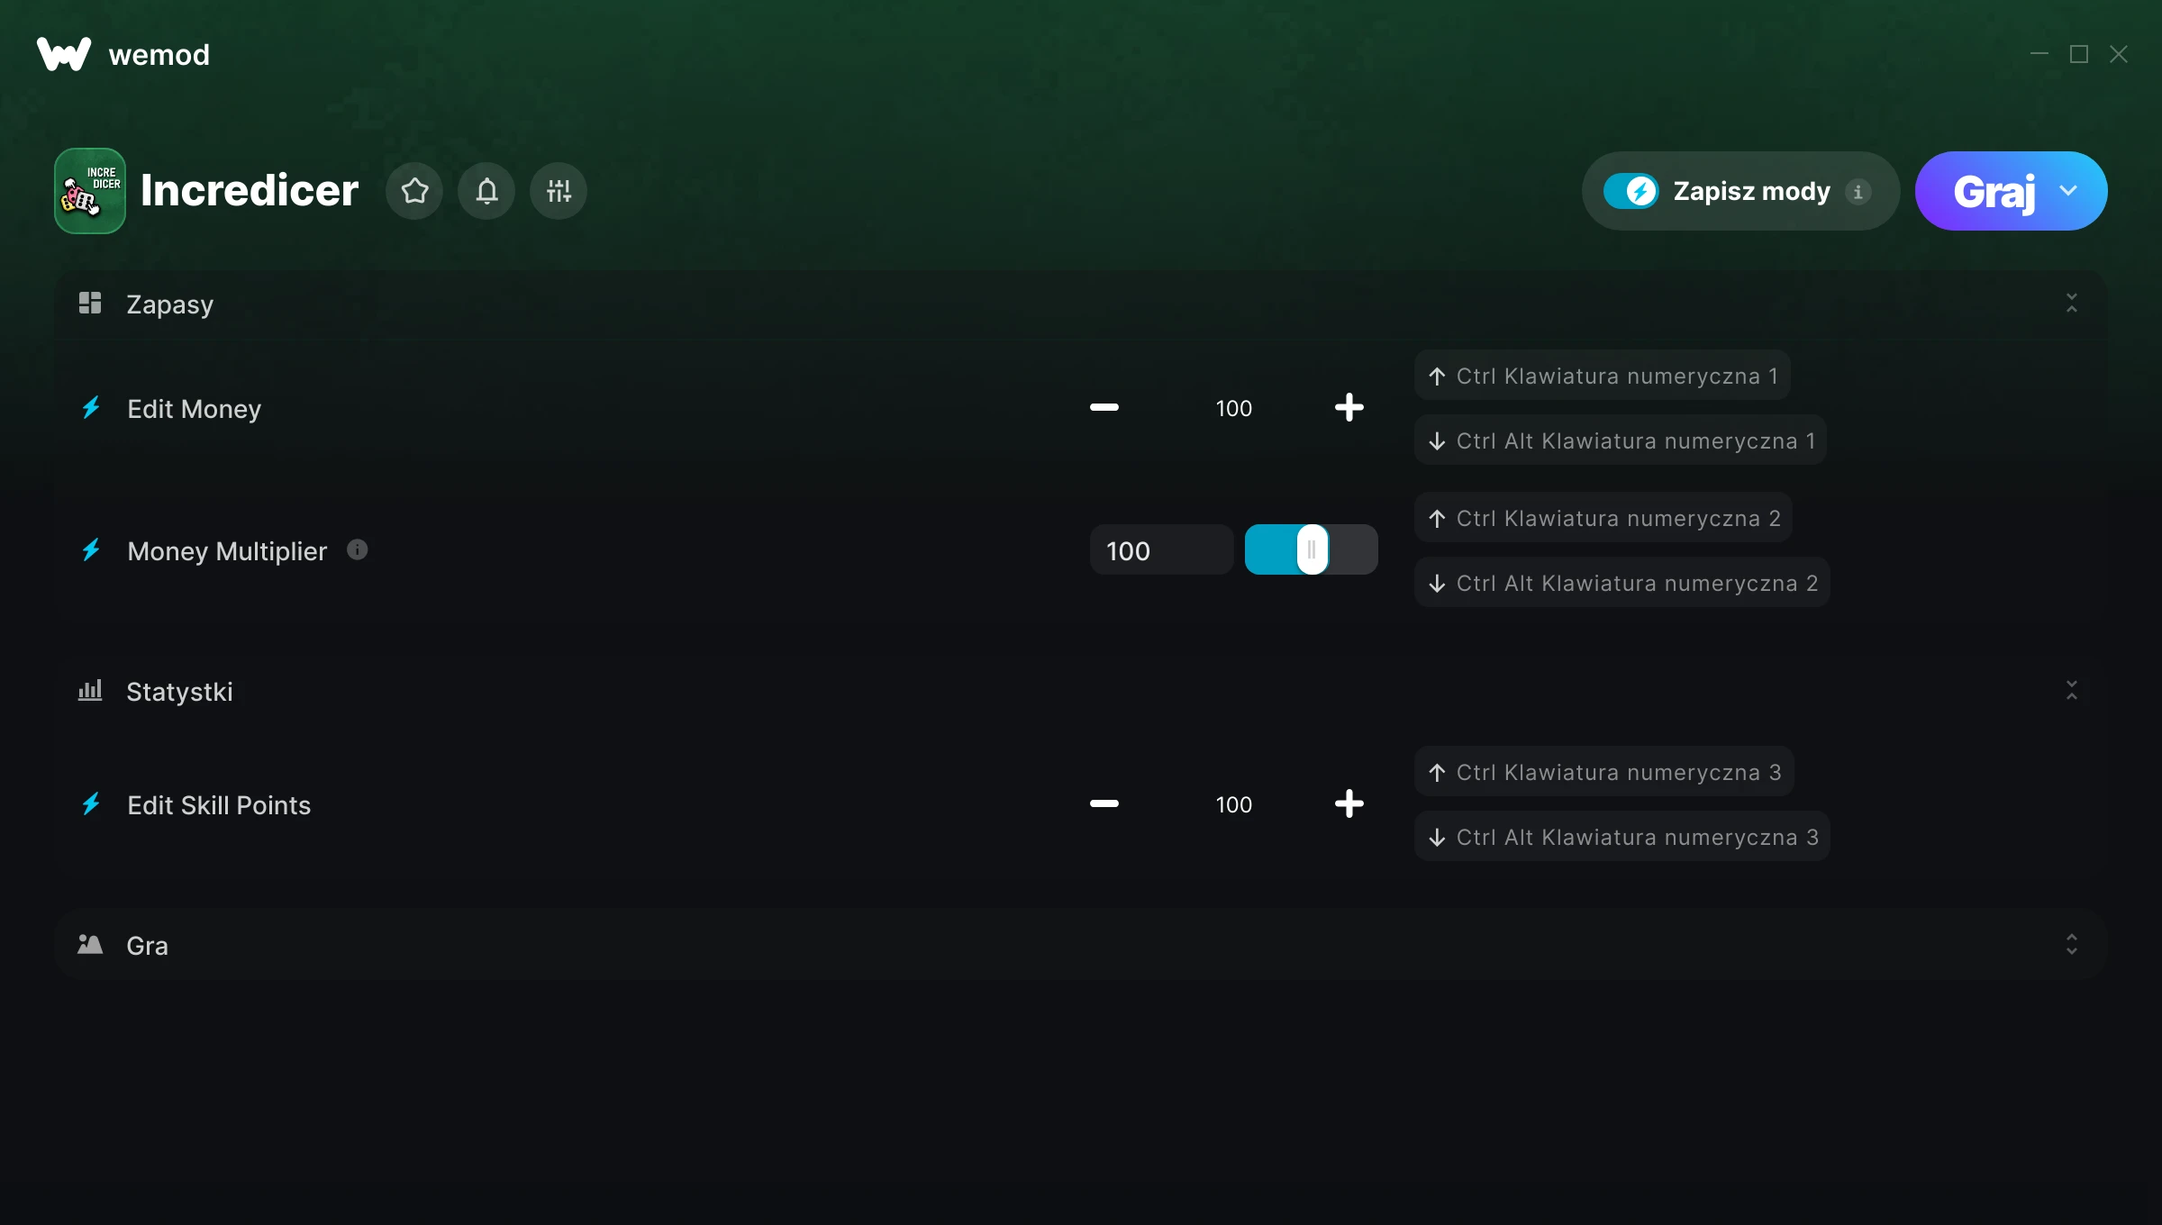Image resolution: width=2162 pixels, height=1225 pixels.
Task: Collapse the Zapasy section
Action: pos(2071,304)
